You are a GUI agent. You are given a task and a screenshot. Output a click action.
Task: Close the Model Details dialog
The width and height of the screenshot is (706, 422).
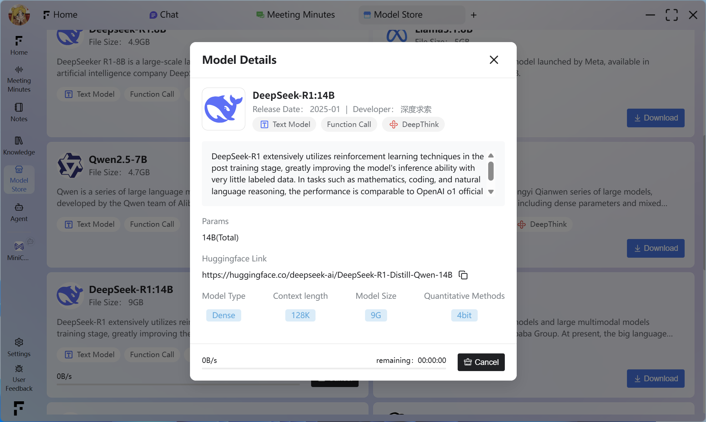[x=494, y=60]
